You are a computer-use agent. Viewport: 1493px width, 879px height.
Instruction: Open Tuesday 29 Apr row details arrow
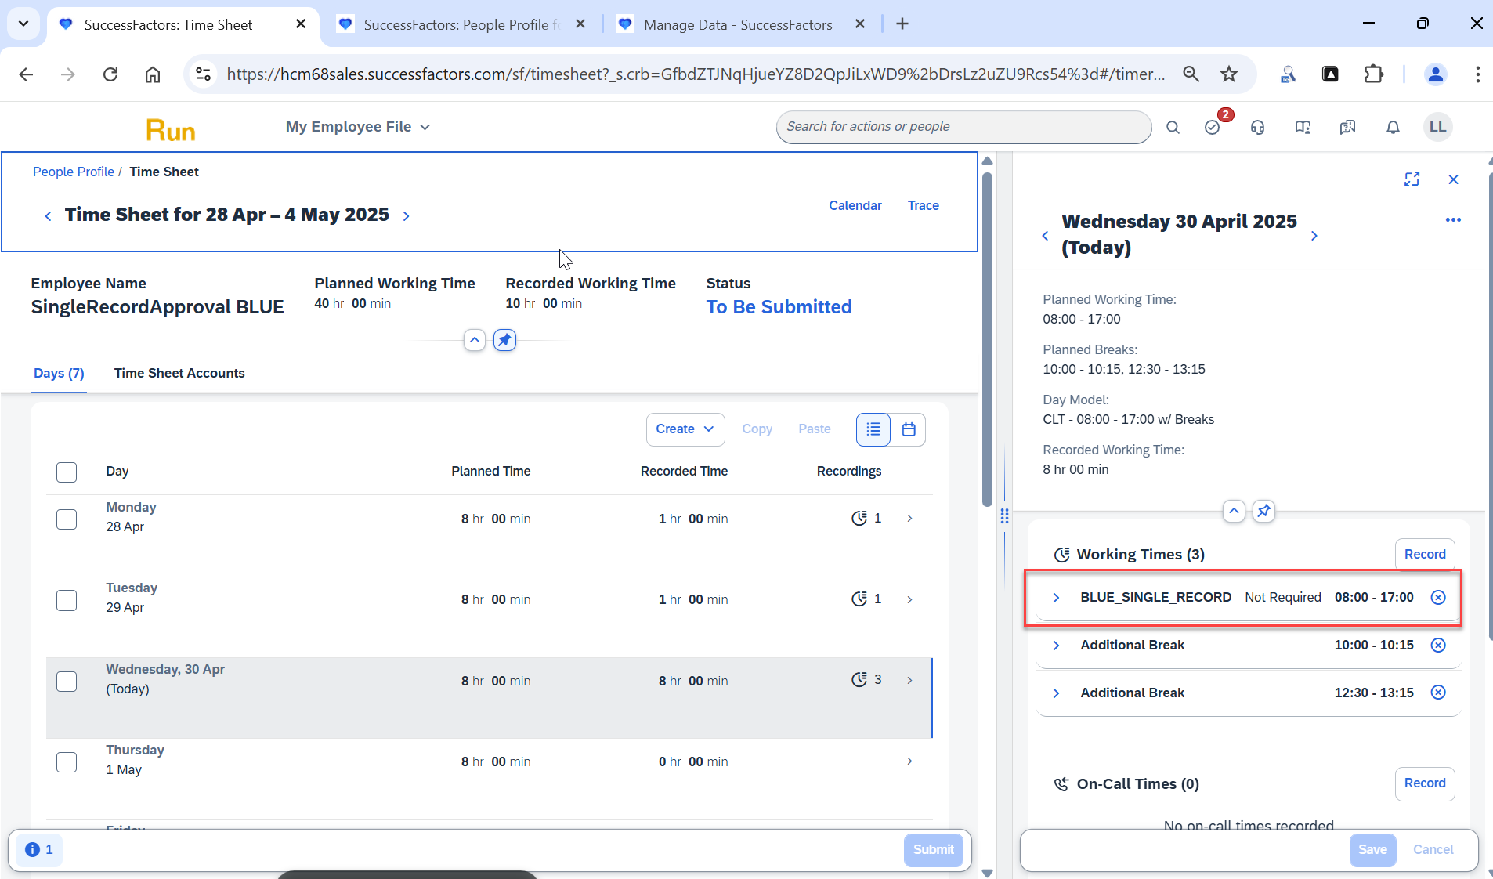pyautogui.click(x=909, y=599)
